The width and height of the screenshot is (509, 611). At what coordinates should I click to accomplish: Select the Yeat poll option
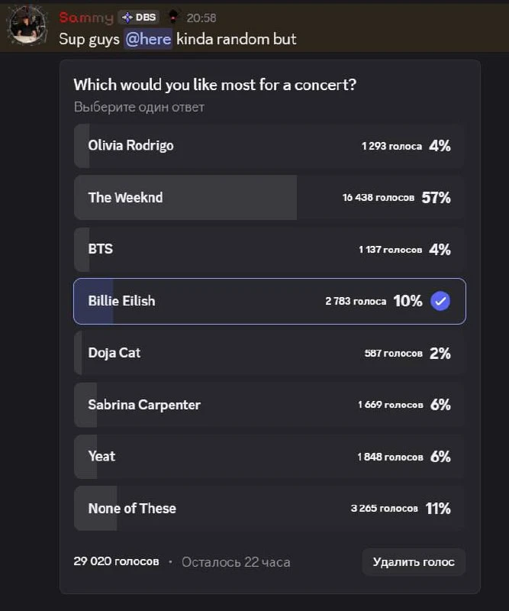269,457
